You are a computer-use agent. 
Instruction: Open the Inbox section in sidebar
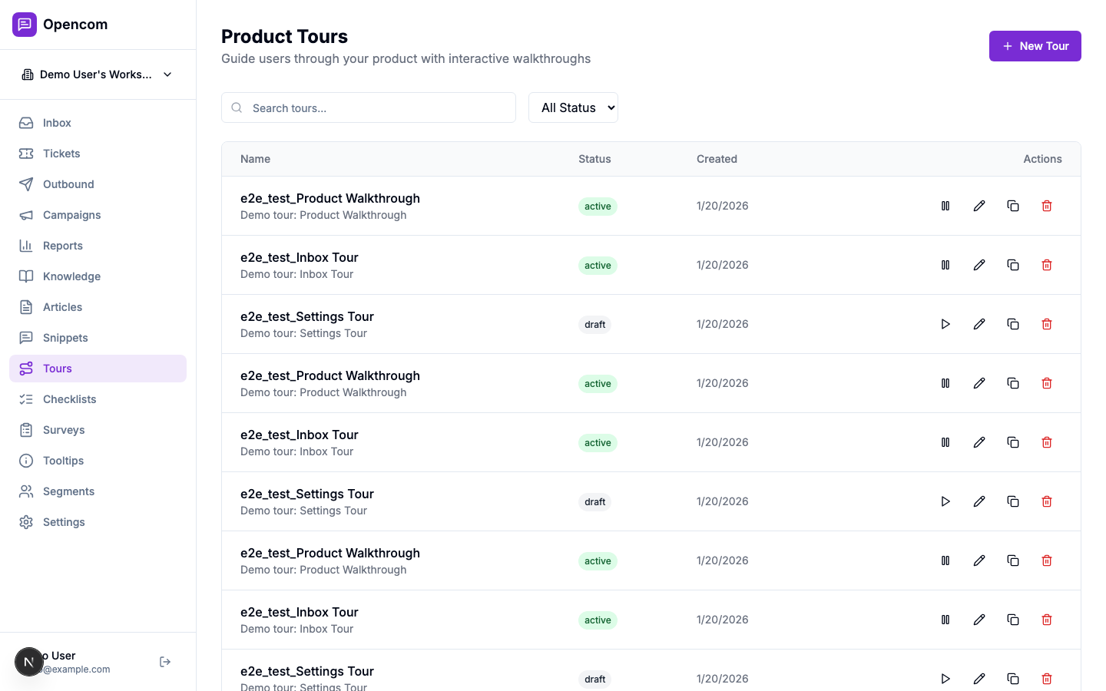(56, 123)
